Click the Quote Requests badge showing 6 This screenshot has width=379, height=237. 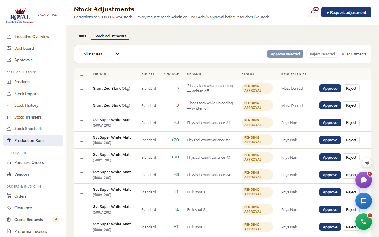[x=56, y=220]
